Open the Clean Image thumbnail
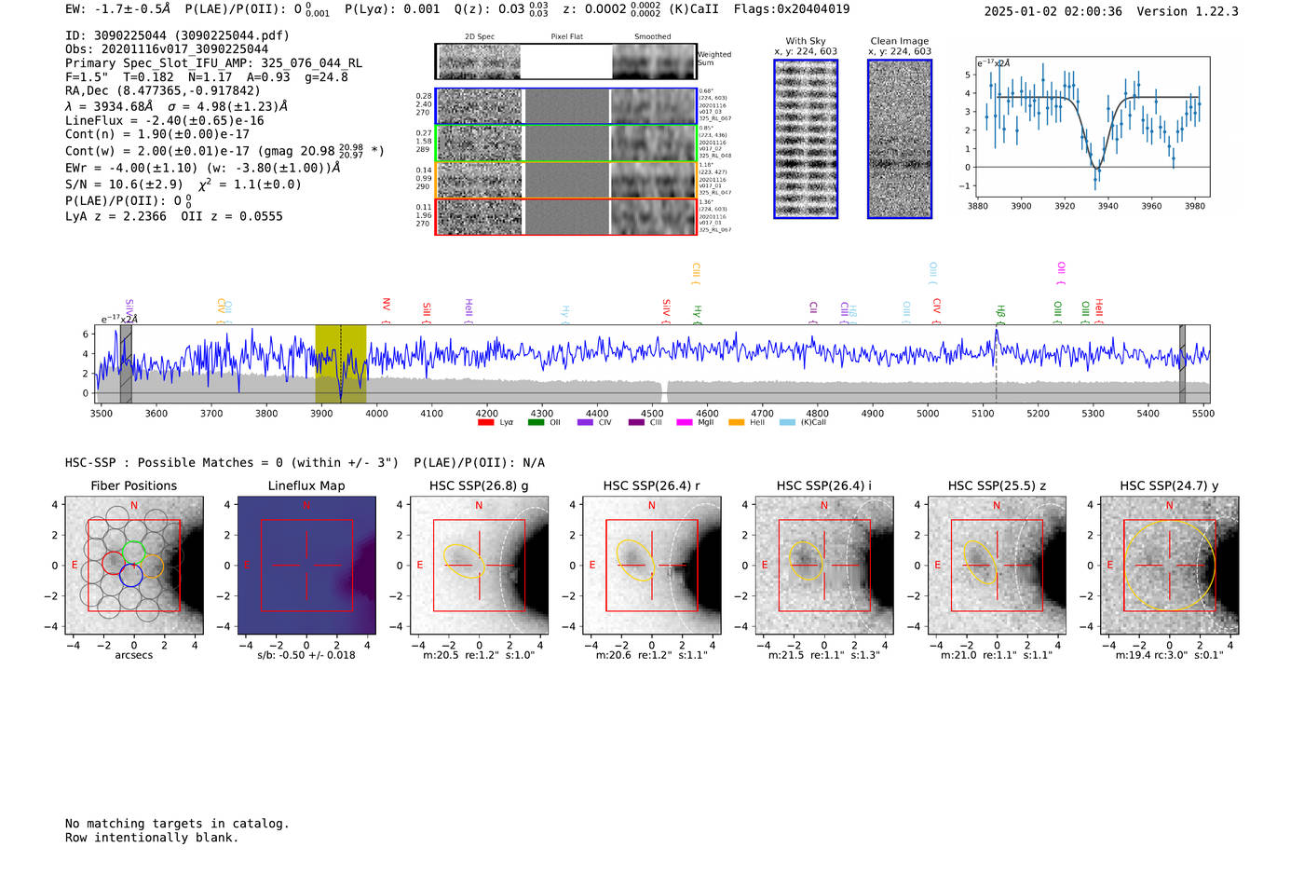Viewport: 1304px width, 888px height. [x=900, y=139]
